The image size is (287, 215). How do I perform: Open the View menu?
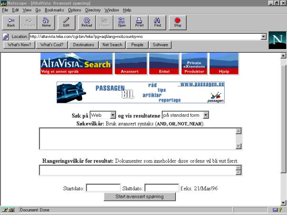coord(27,10)
